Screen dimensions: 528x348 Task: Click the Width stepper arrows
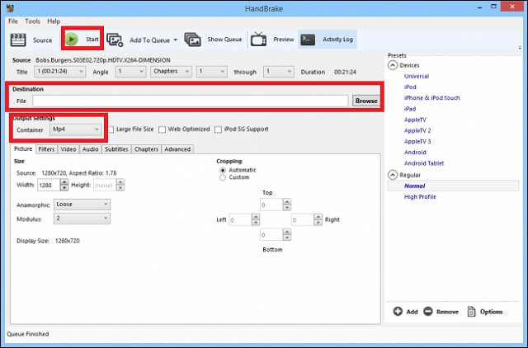click(64, 185)
